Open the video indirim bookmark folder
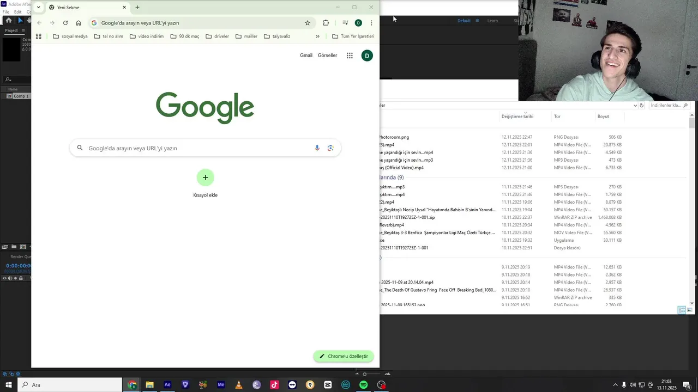This screenshot has width=698, height=392. [147, 36]
